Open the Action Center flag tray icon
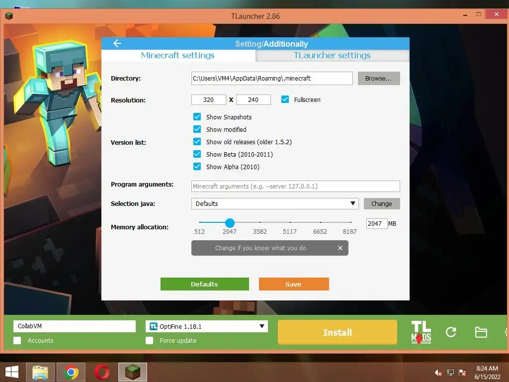 [x=462, y=373]
